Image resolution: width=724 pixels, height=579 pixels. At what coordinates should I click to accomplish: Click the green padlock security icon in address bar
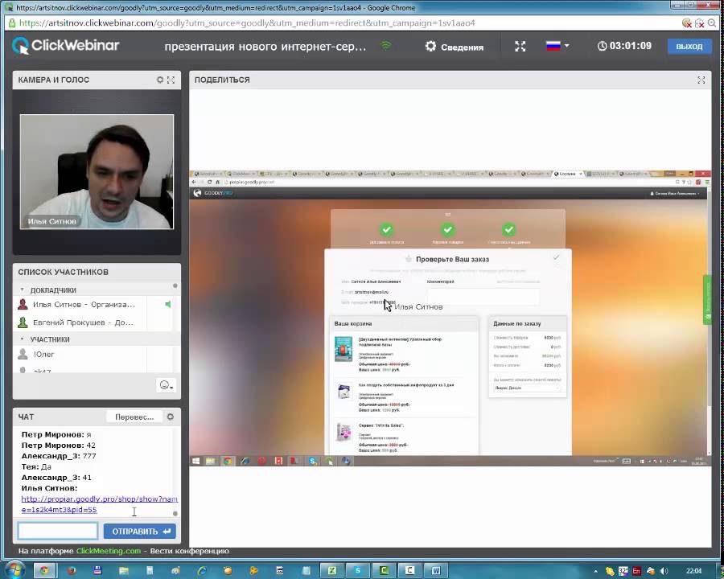pos(12,23)
